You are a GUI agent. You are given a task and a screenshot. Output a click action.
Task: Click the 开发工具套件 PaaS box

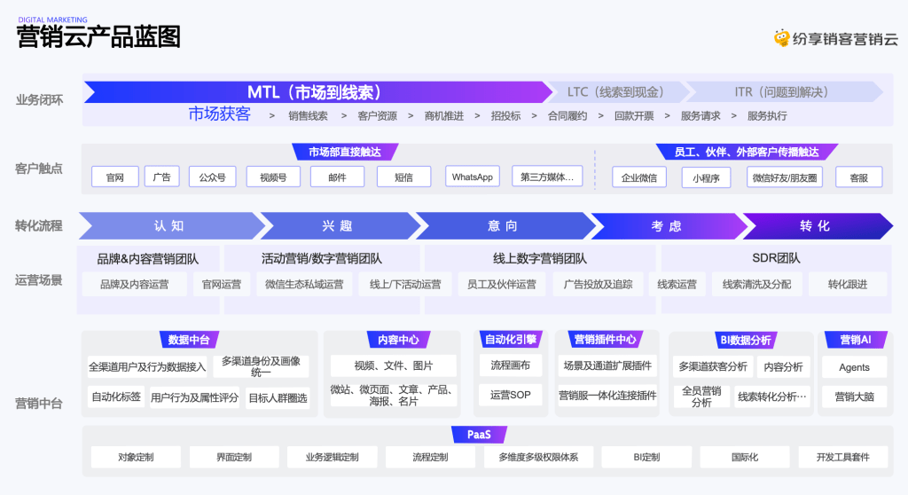[x=842, y=457]
